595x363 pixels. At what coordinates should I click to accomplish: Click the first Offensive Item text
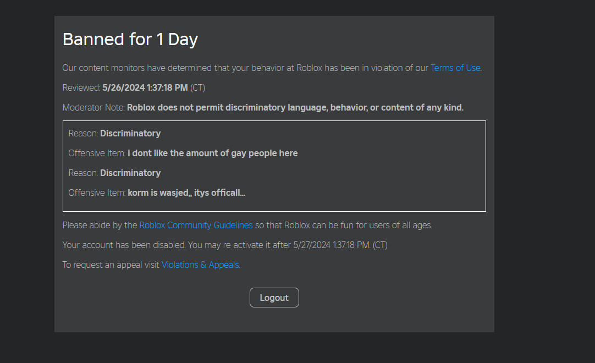pos(212,153)
